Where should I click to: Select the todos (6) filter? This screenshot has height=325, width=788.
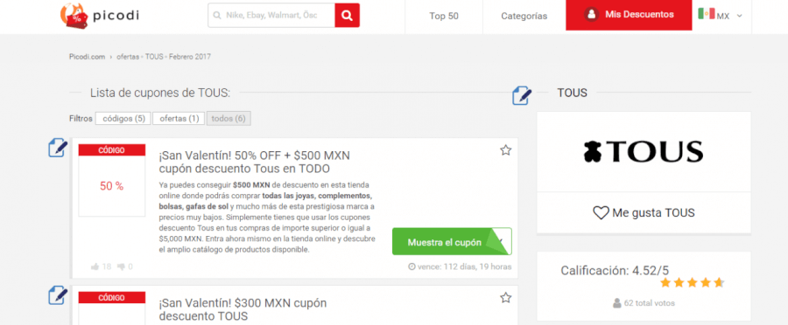(229, 118)
